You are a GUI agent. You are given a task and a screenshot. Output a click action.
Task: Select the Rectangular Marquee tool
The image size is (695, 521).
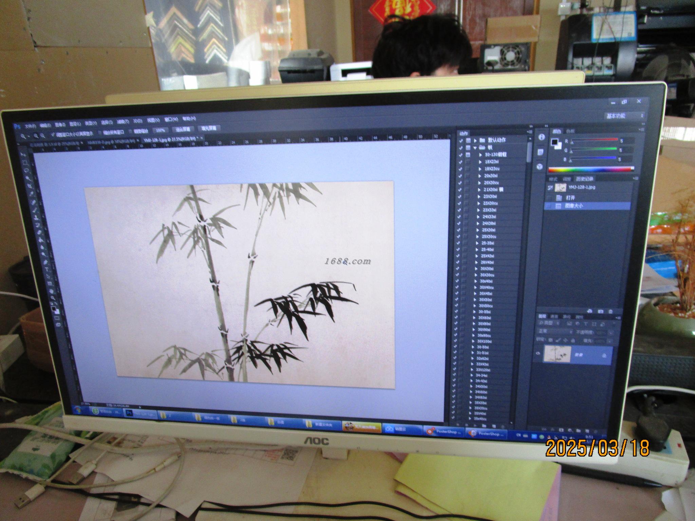tap(25, 163)
